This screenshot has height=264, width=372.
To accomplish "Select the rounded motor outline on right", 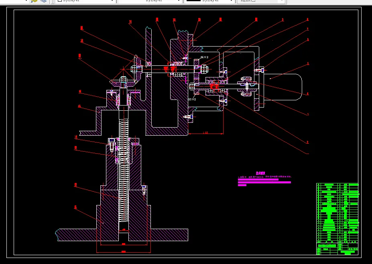I will 283,87.
